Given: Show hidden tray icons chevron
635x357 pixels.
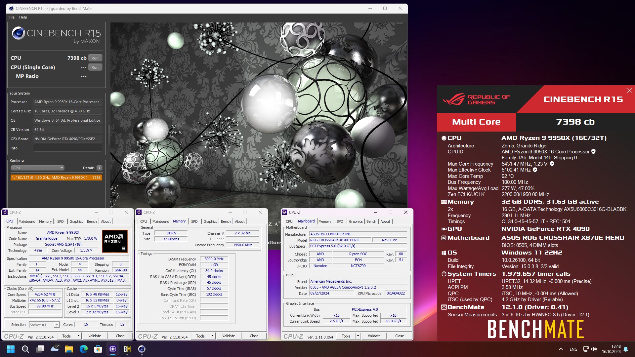Looking at the screenshot, I should coord(561,349).
